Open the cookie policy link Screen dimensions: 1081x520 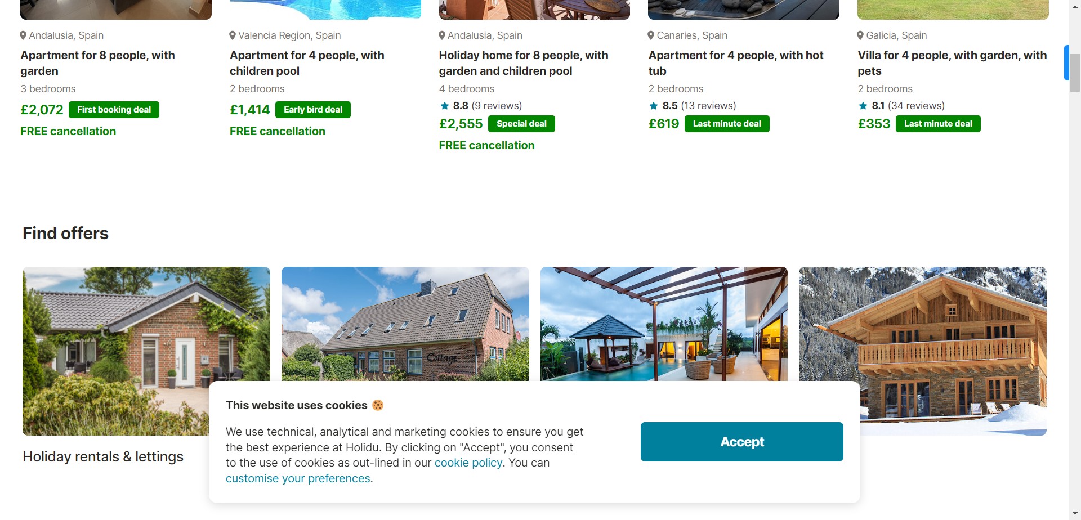(468, 463)
